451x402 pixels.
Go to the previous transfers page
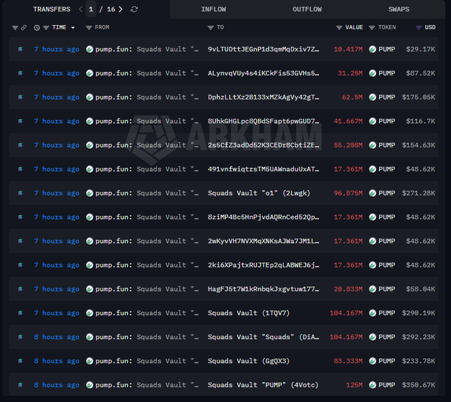[x=81, y=9]
